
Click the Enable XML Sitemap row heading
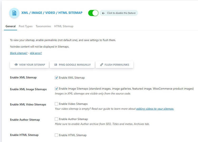(23, 77)
